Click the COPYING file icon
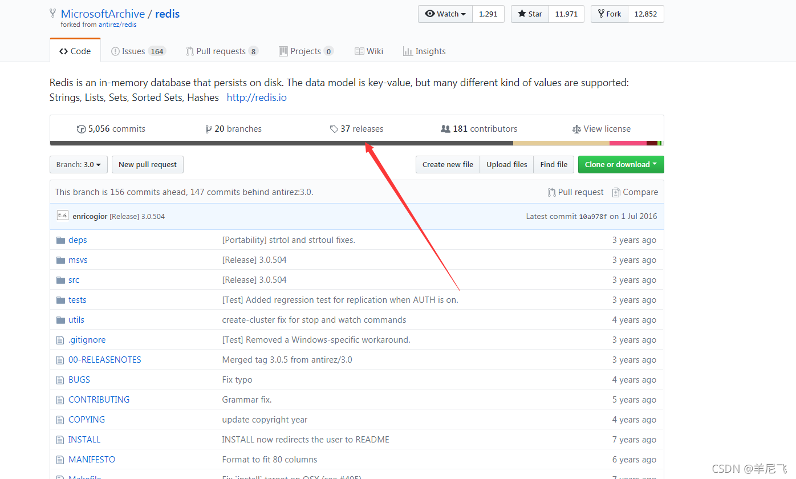This screenshot has height=479, width=796. (60, 420)
